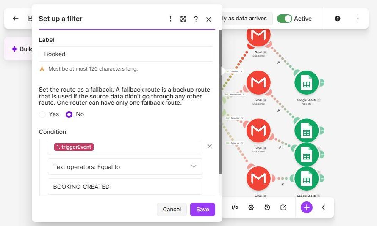The image size is (377, 226).
Task: Click the filter dialog's vertical scrollbar
Action: pyautogui.click(x=220, y=102)
